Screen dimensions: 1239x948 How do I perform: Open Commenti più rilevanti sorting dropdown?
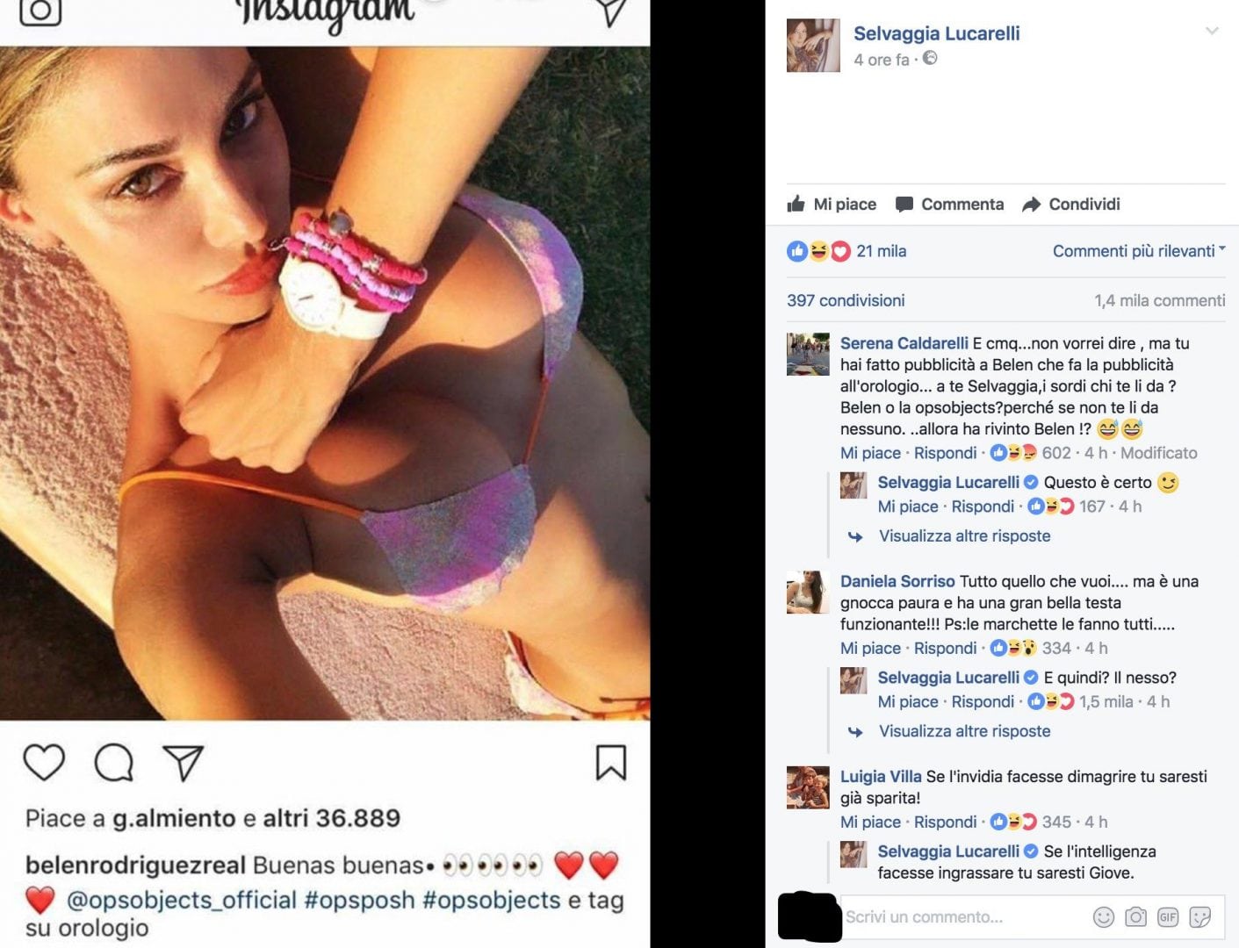[1139, 251]
